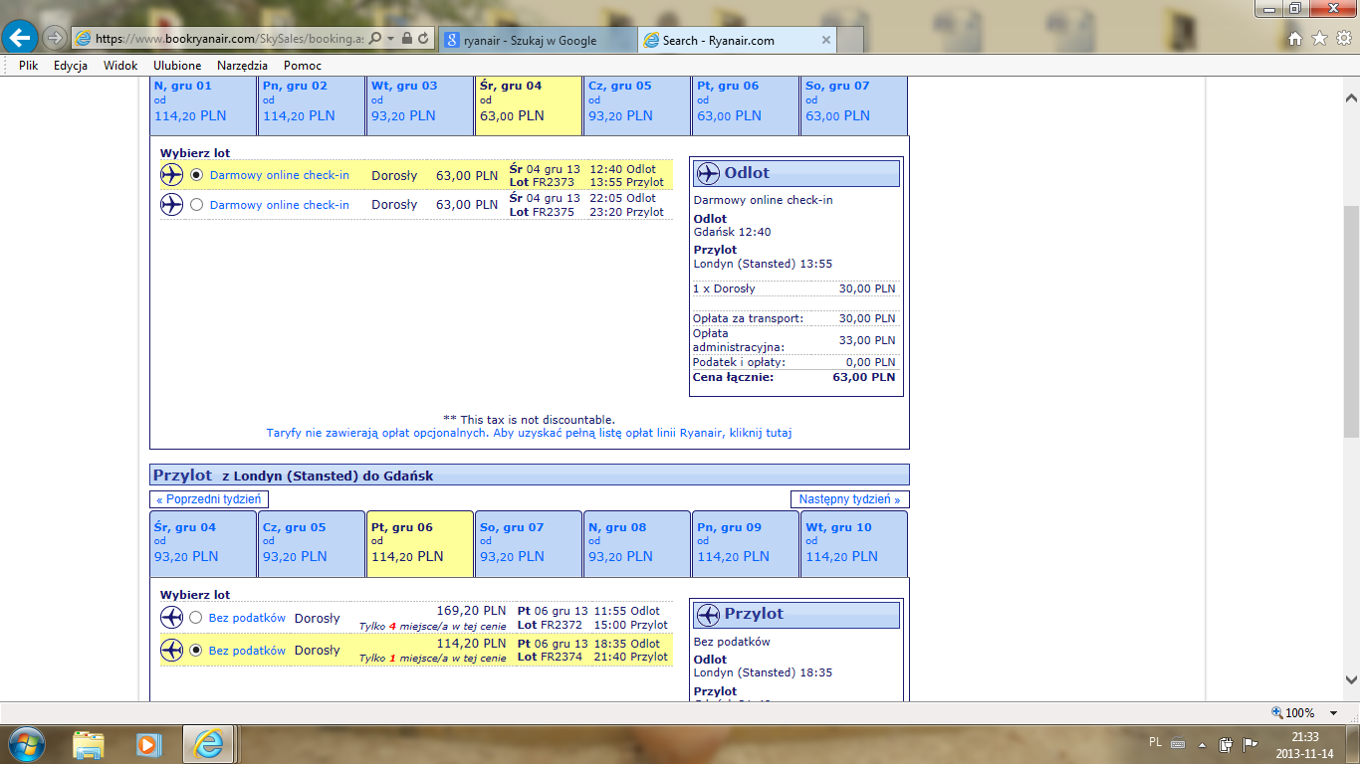The width and height of the screenshot is (1360, 764).
Task: Click the Action Center flag tray icon
Action: click(1249, 744)
